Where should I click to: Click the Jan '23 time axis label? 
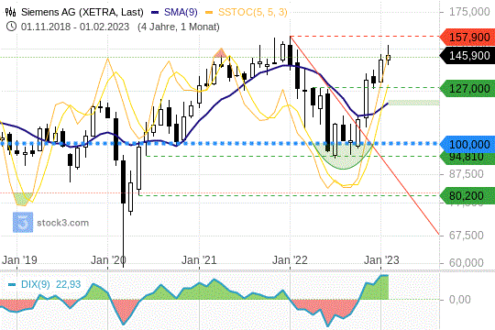tap(381, 260)
